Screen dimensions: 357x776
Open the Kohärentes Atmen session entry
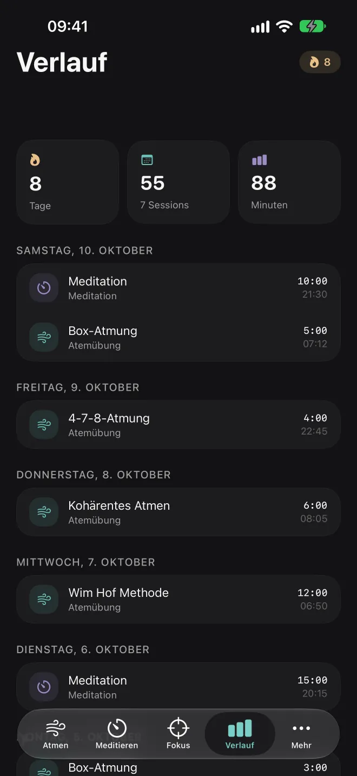178,512
